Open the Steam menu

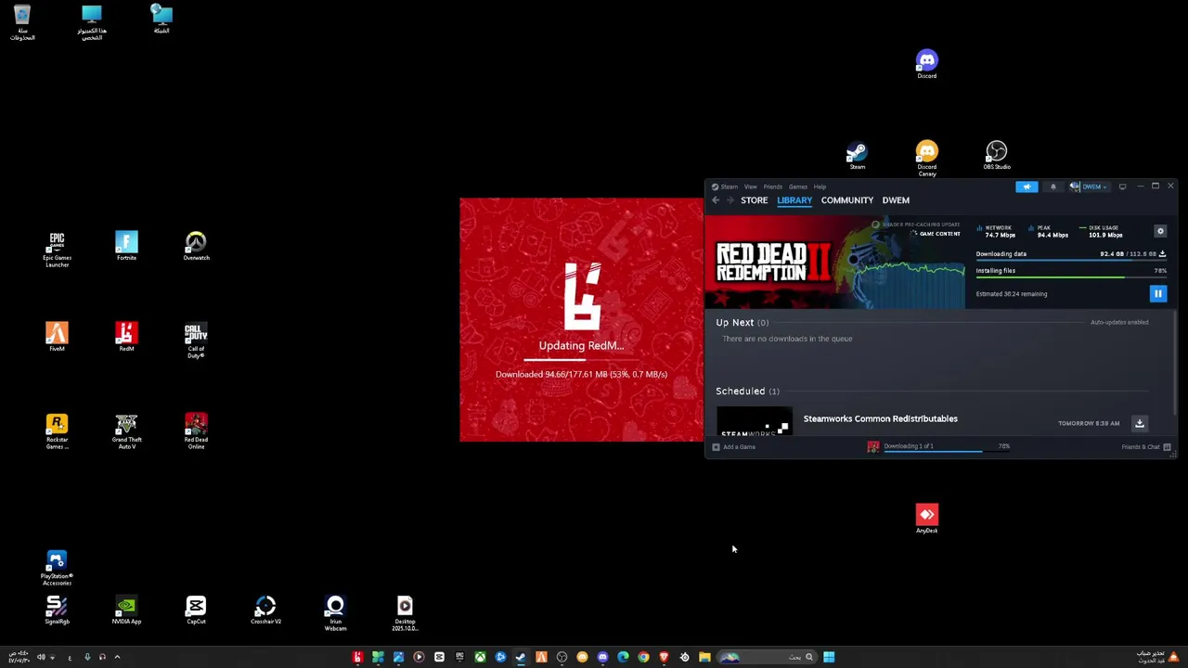(x=725, y=186)
